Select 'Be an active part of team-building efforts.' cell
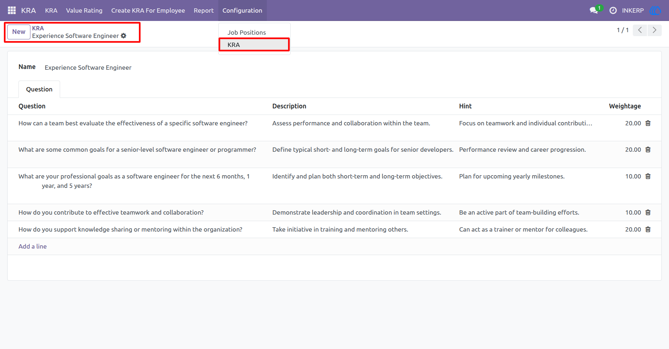 click(519, 212)
